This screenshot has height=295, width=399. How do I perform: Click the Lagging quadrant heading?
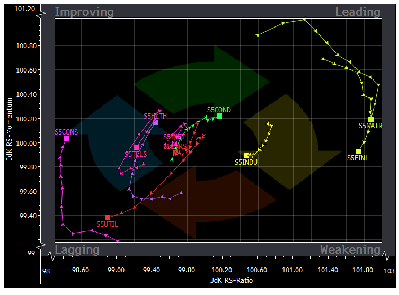point(77,250)
